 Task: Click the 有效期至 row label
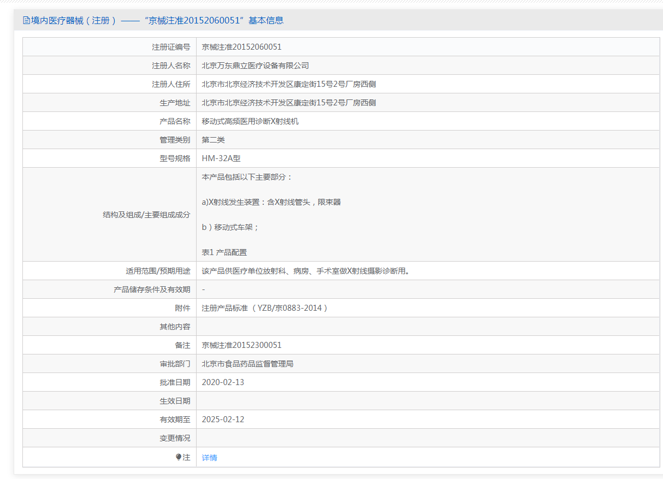point(175,419)
